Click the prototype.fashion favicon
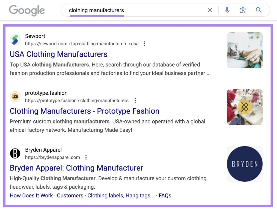This screenshot has width=277, height=211. click(15, 97)
